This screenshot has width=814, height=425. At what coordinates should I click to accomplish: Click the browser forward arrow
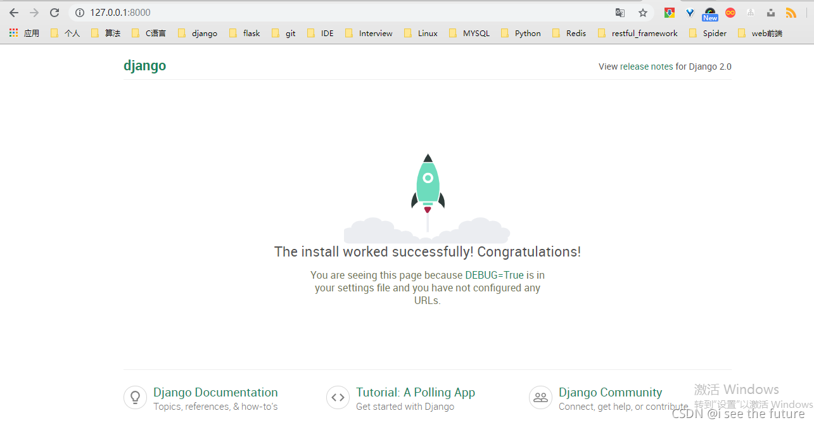[34, 13]
